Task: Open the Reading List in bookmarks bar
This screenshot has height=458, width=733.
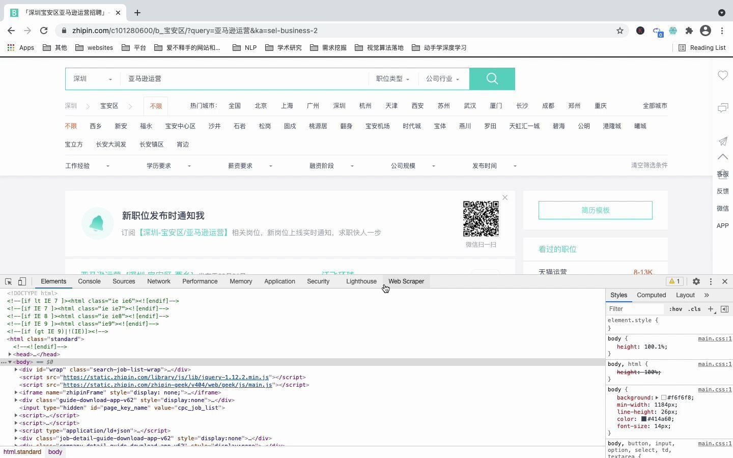Action: click(702, 48)
